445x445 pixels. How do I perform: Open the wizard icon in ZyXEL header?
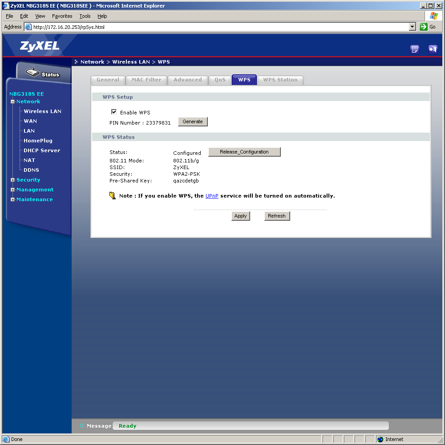(x=415, y=49)
